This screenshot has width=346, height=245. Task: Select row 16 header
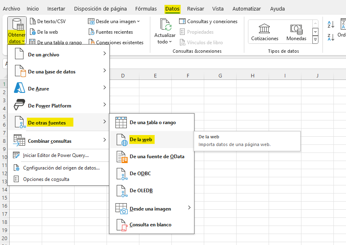[4, 206]
